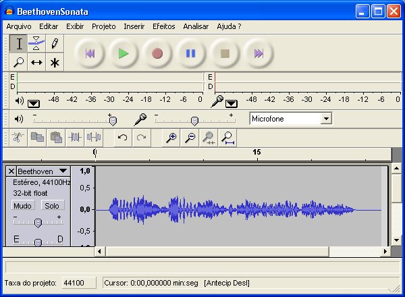The height and width of the screenshot is (297, 405).
Task: Click the project rate 44100 field
Action: point(79,283)
